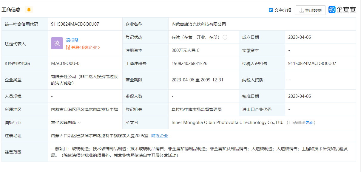Click the 登记状态 label cell

(x=145, y=37)
